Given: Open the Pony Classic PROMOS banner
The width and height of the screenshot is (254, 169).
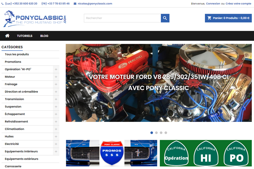Looking at the screenshot, I should 112,153.
